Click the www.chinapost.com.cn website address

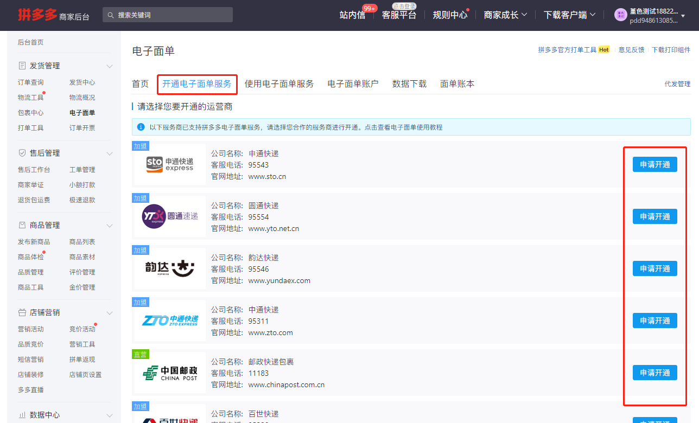coord(286,384)
